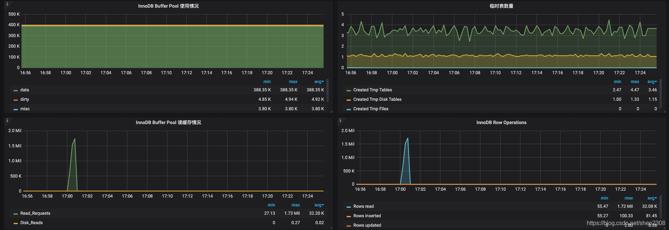
Task: Select Created Tmp Tables max value 4.47
Action: tap(635, 90)
